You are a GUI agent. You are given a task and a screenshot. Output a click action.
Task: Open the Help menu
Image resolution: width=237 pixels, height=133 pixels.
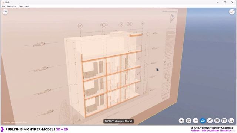click(27, 6)
